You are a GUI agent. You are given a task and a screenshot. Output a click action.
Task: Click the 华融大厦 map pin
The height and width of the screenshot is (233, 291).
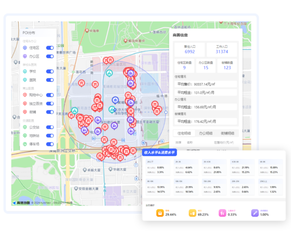111,169
